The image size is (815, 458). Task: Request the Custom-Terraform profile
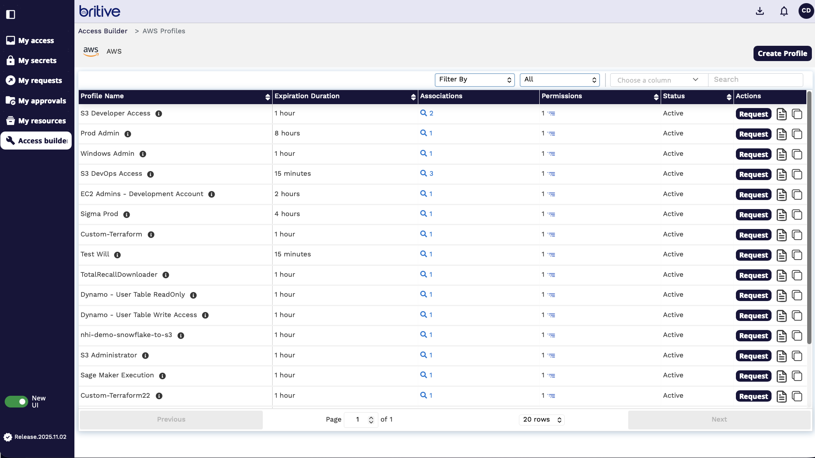point(753,235)
